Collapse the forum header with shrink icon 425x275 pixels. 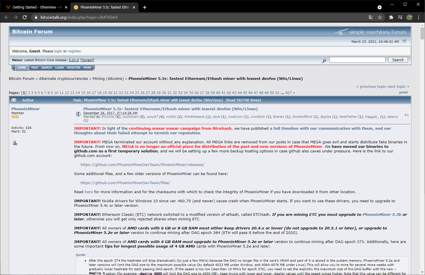[x=404, y=41]
